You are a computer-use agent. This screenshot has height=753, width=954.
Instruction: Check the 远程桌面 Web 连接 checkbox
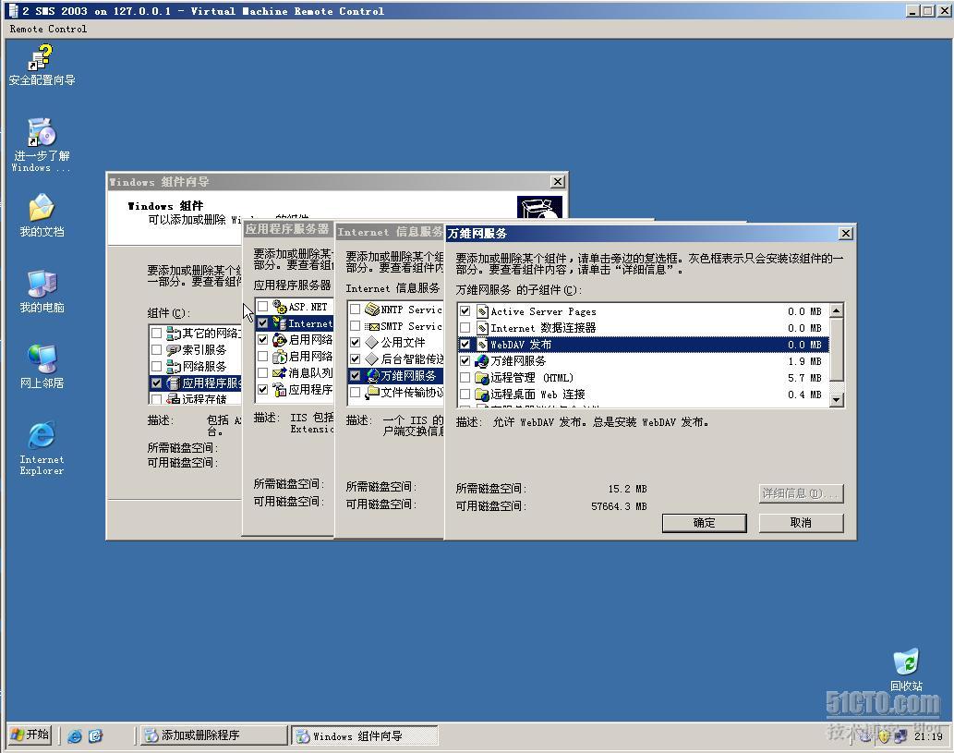(465, 394)
